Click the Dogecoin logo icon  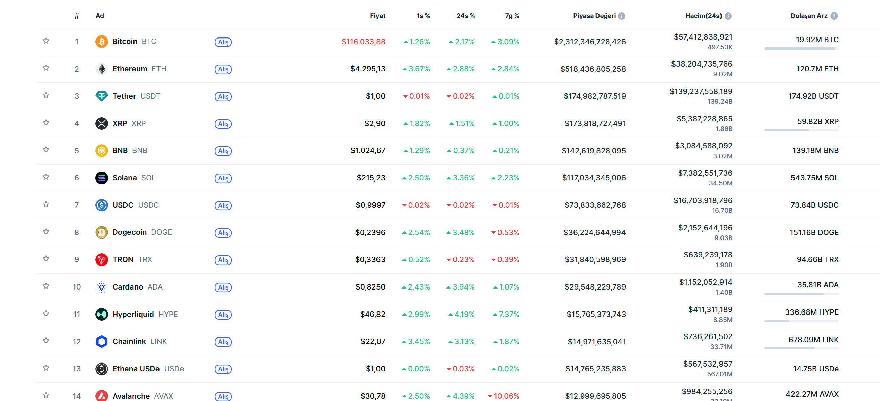[x=101, y=232]
